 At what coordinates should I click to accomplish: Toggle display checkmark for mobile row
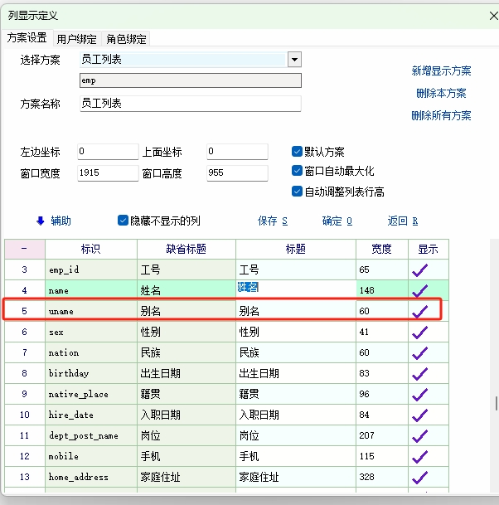click(420, 456)
